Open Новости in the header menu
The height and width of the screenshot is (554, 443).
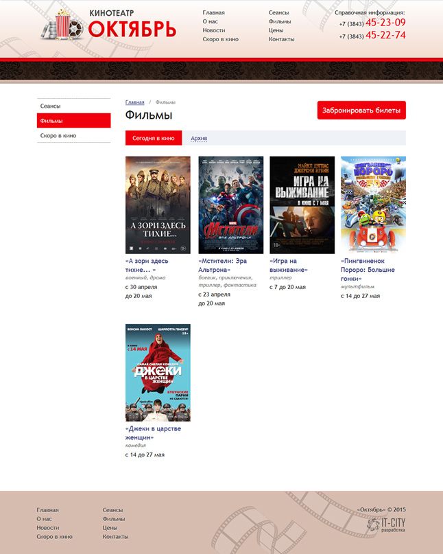pos(213,30)
